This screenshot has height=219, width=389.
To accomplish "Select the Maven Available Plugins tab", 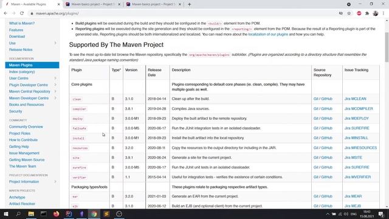I will click(x=32, y=4).
